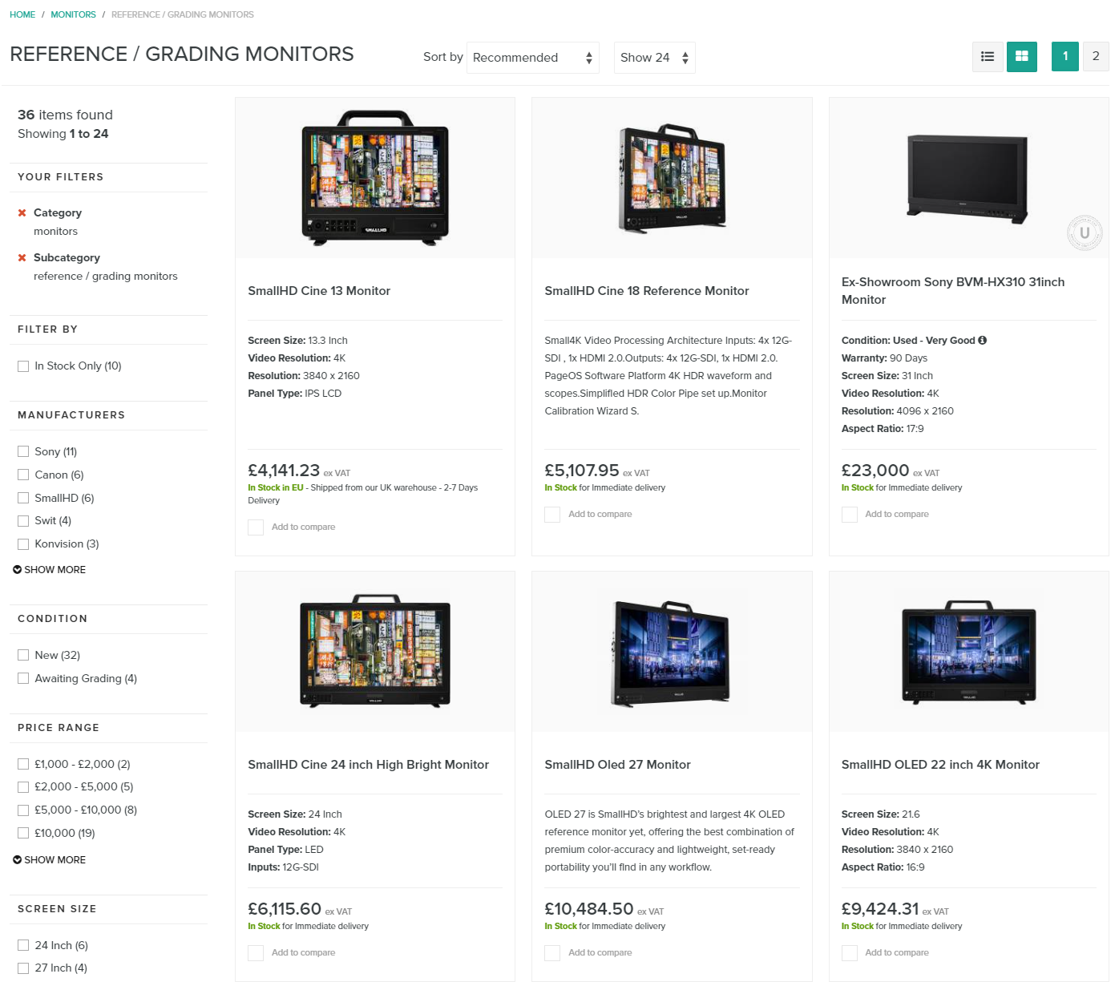Select the £1,000 - £2,000 price range
The image size is (1119, 982).
tap(23, 764)
